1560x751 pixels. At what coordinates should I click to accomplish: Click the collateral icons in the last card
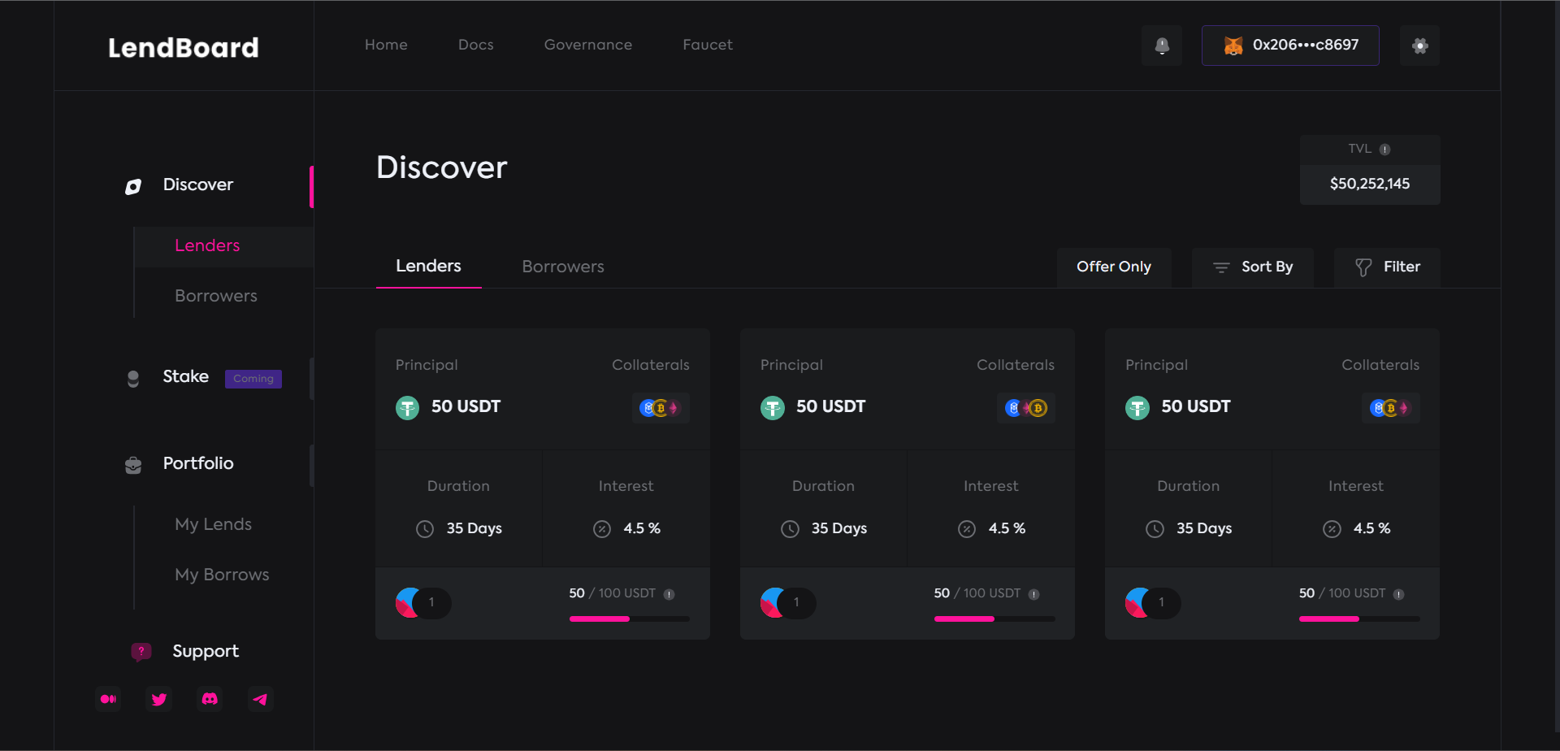[1390, 408]
